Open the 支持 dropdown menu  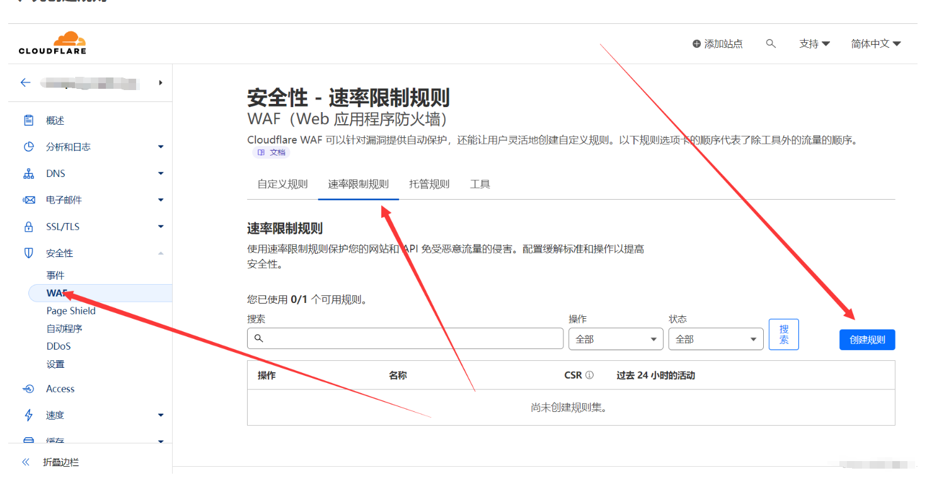click(x=814, y=43)
